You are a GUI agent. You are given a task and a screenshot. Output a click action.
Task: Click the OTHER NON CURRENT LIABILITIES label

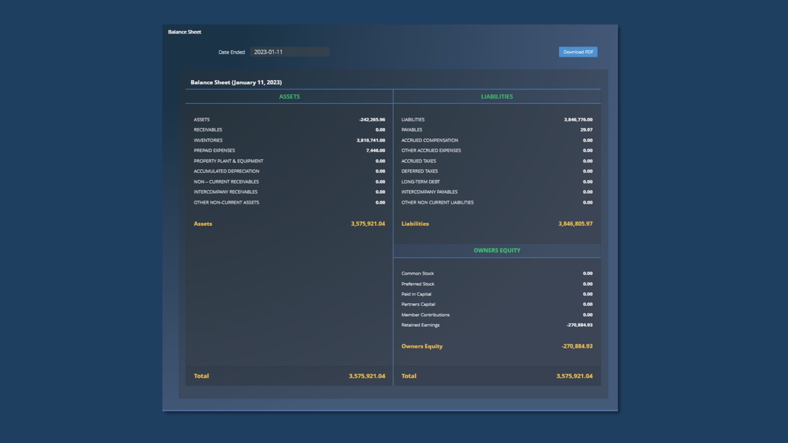click(x=437, y=203)
